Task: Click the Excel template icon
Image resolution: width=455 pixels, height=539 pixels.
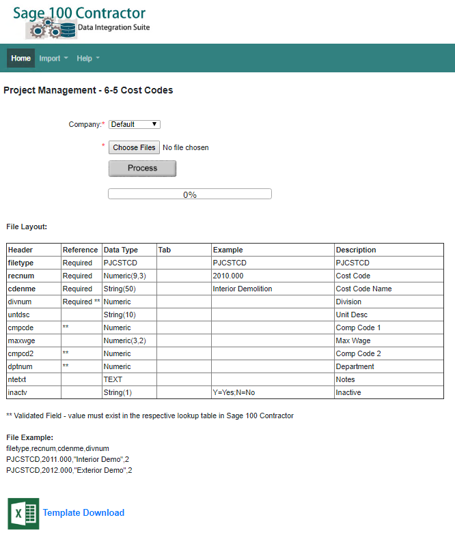Action: click(22, 513)
